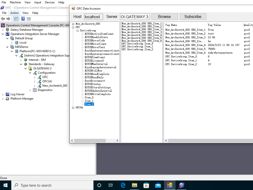
Task: Expand the OPCUA node at the tree bottom
Action: (72, 107)
